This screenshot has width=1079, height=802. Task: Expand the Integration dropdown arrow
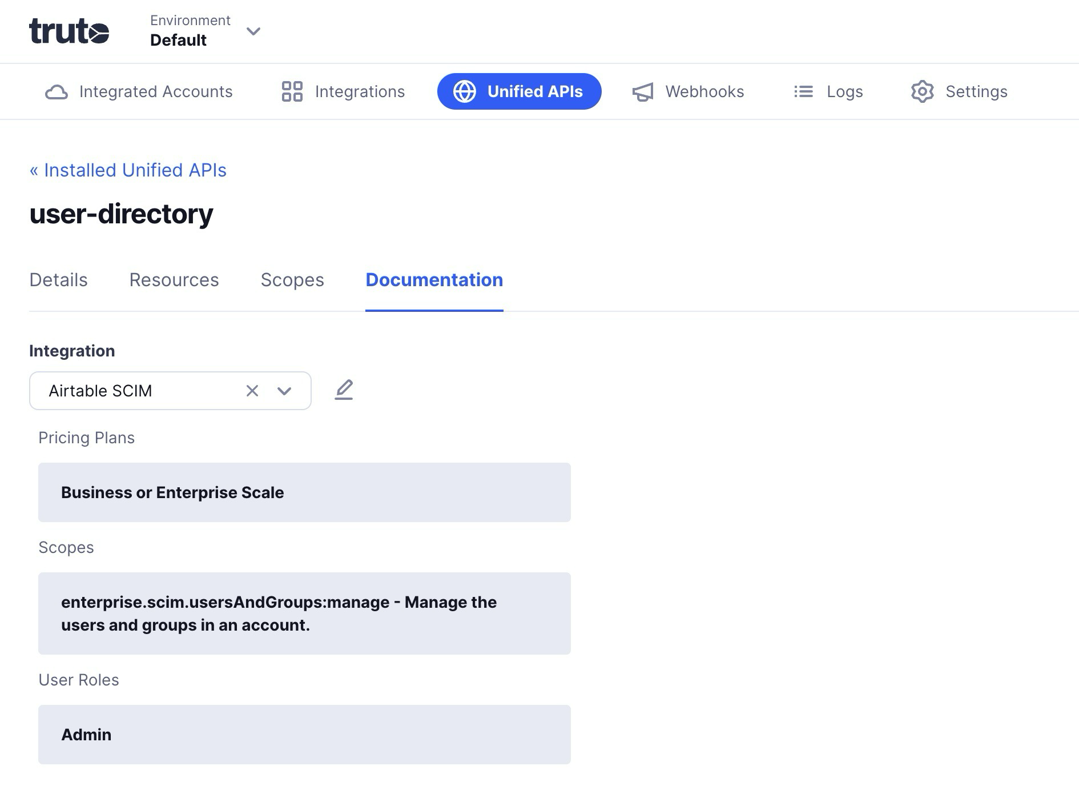284,391
